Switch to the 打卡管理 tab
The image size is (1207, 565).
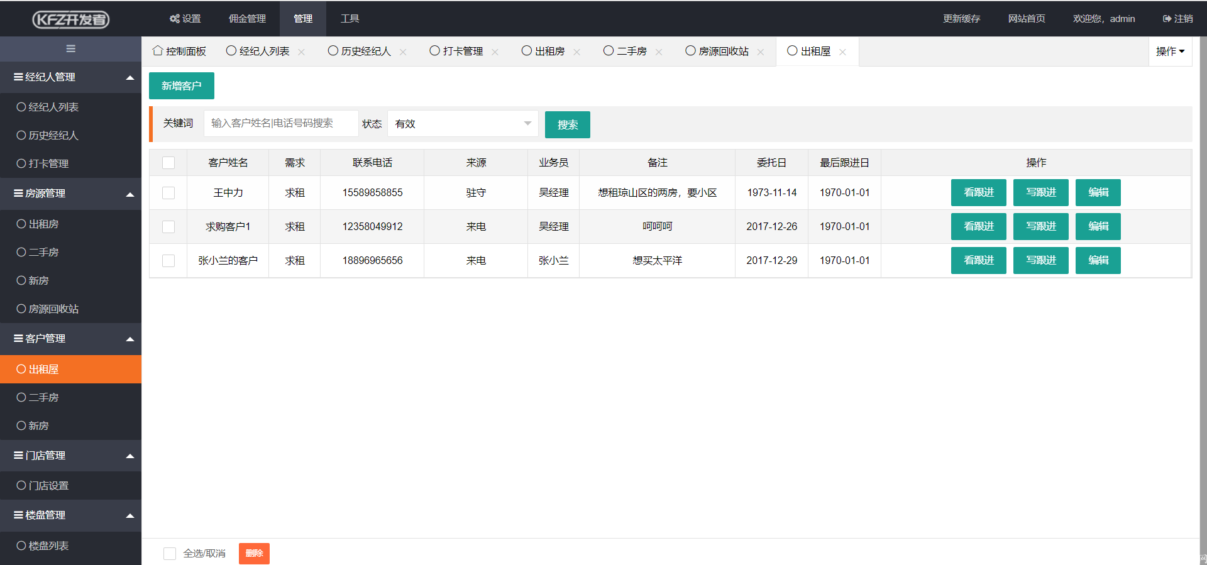(x=463, y=52)
